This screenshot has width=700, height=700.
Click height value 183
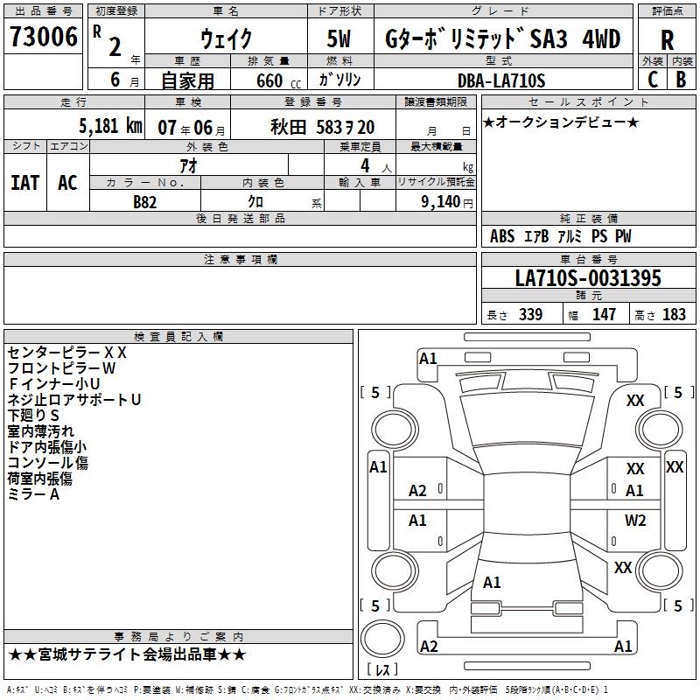tap(674, 314)
